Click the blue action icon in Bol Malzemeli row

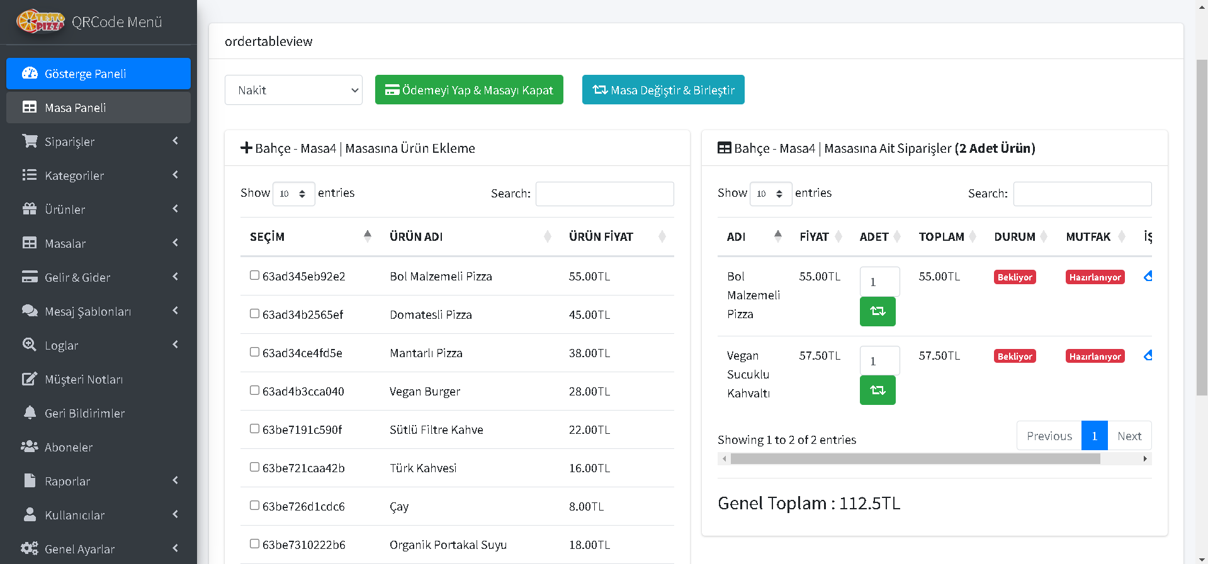(x=1148, y=277)
